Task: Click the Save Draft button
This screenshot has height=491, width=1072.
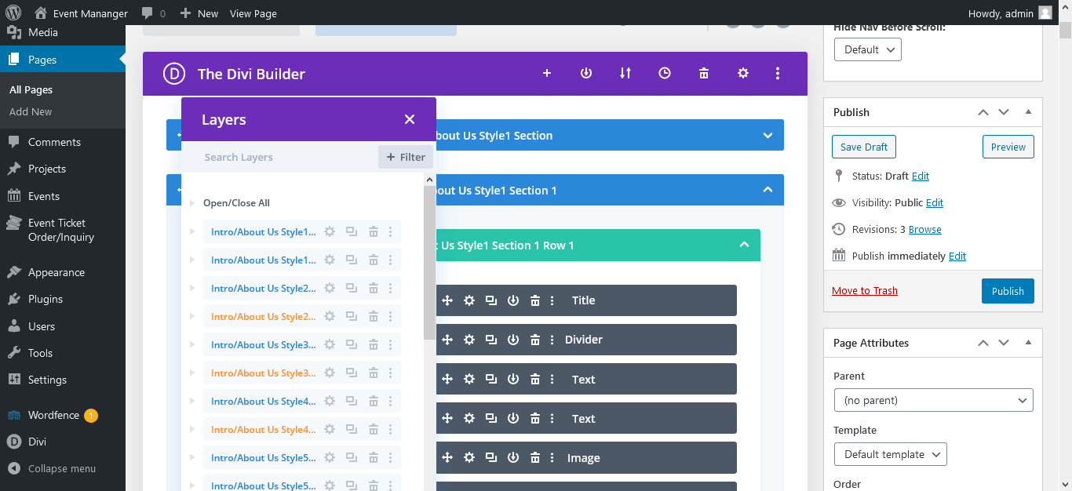Action: pyautogui.click(x=864, y=147)
